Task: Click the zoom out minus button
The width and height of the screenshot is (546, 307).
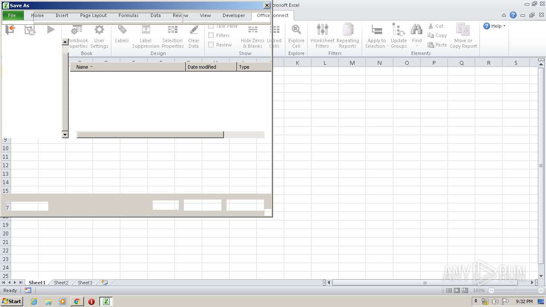Action: point(491,290)
